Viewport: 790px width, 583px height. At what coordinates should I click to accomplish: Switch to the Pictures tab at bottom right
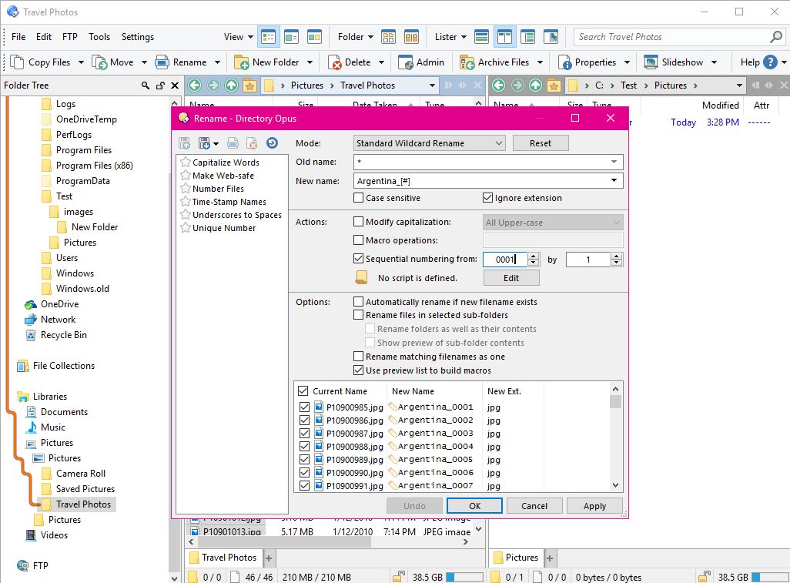[521, 557]
